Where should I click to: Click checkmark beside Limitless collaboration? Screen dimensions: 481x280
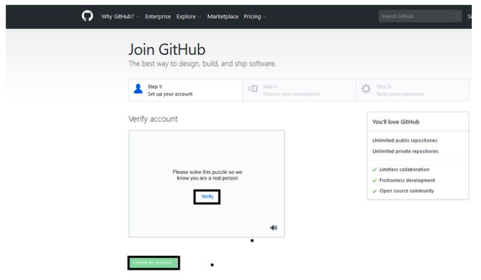pyautogui.click(x=374, y=169)
